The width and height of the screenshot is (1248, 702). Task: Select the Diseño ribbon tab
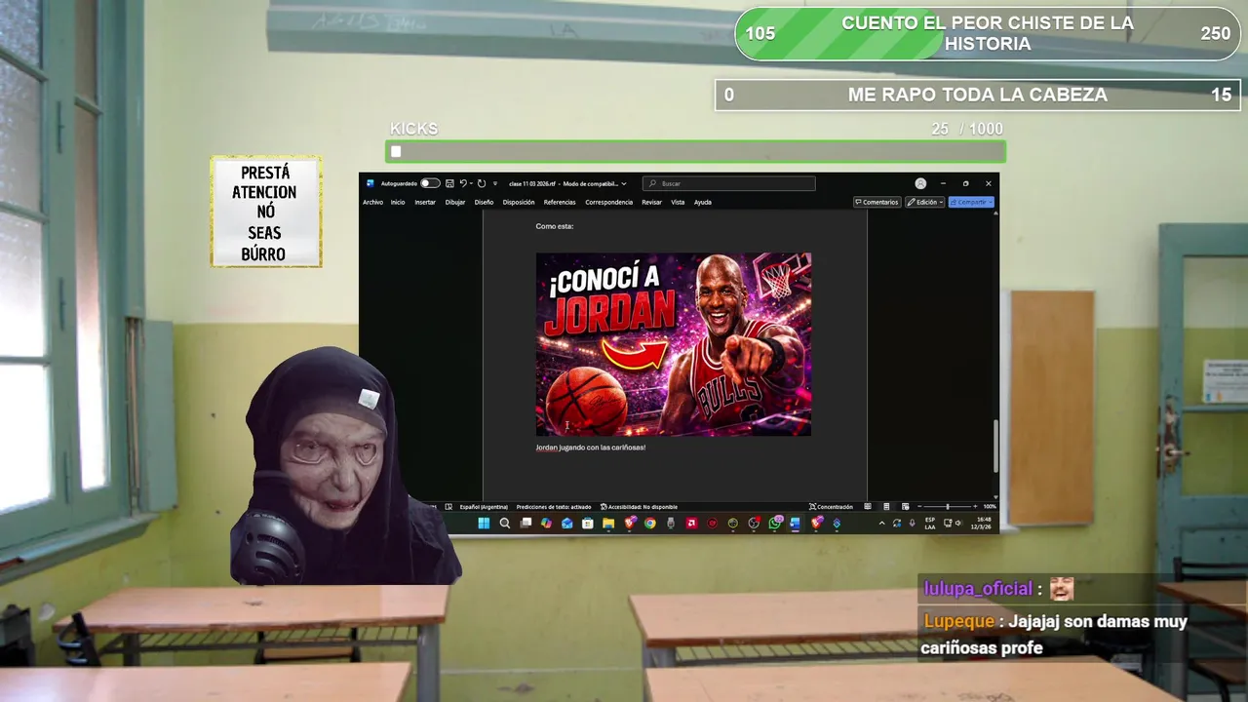click(484, 202)
